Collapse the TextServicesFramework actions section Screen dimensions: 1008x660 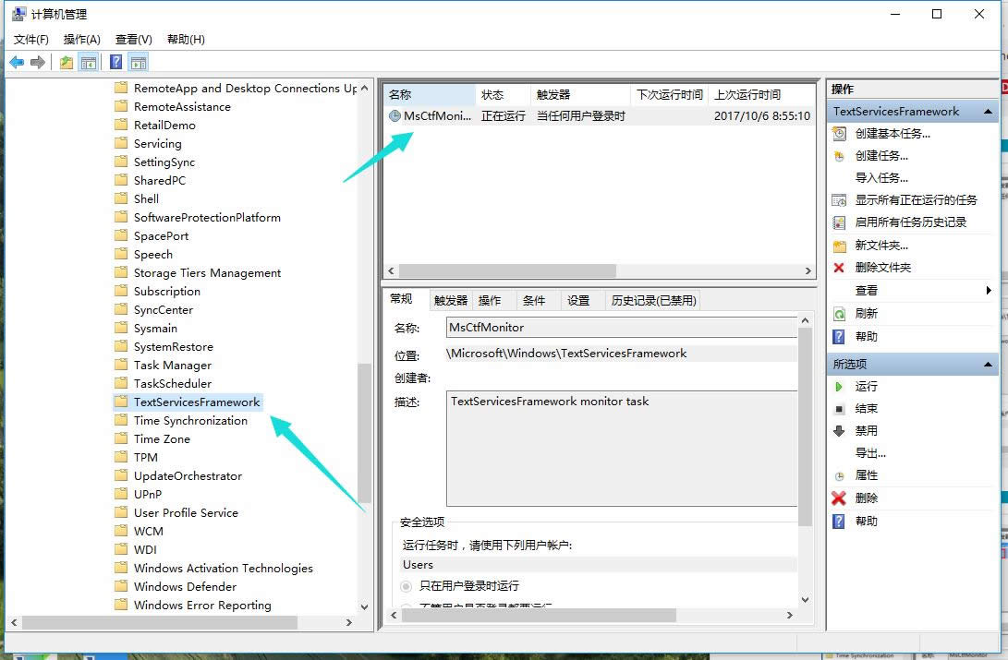click(x=988, y=111)
